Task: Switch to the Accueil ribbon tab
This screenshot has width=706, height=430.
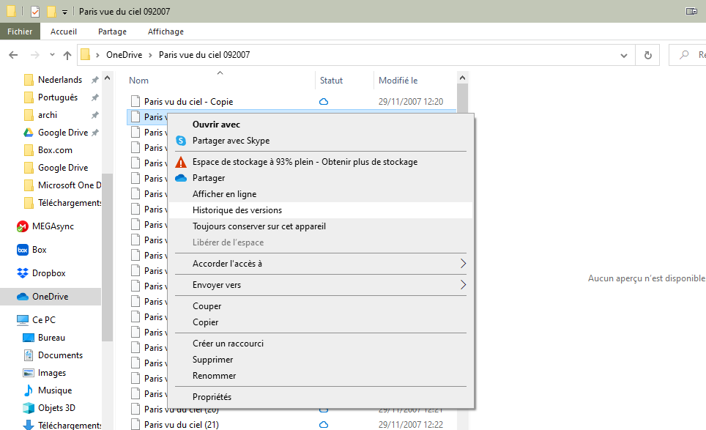Action: [64, 31]
